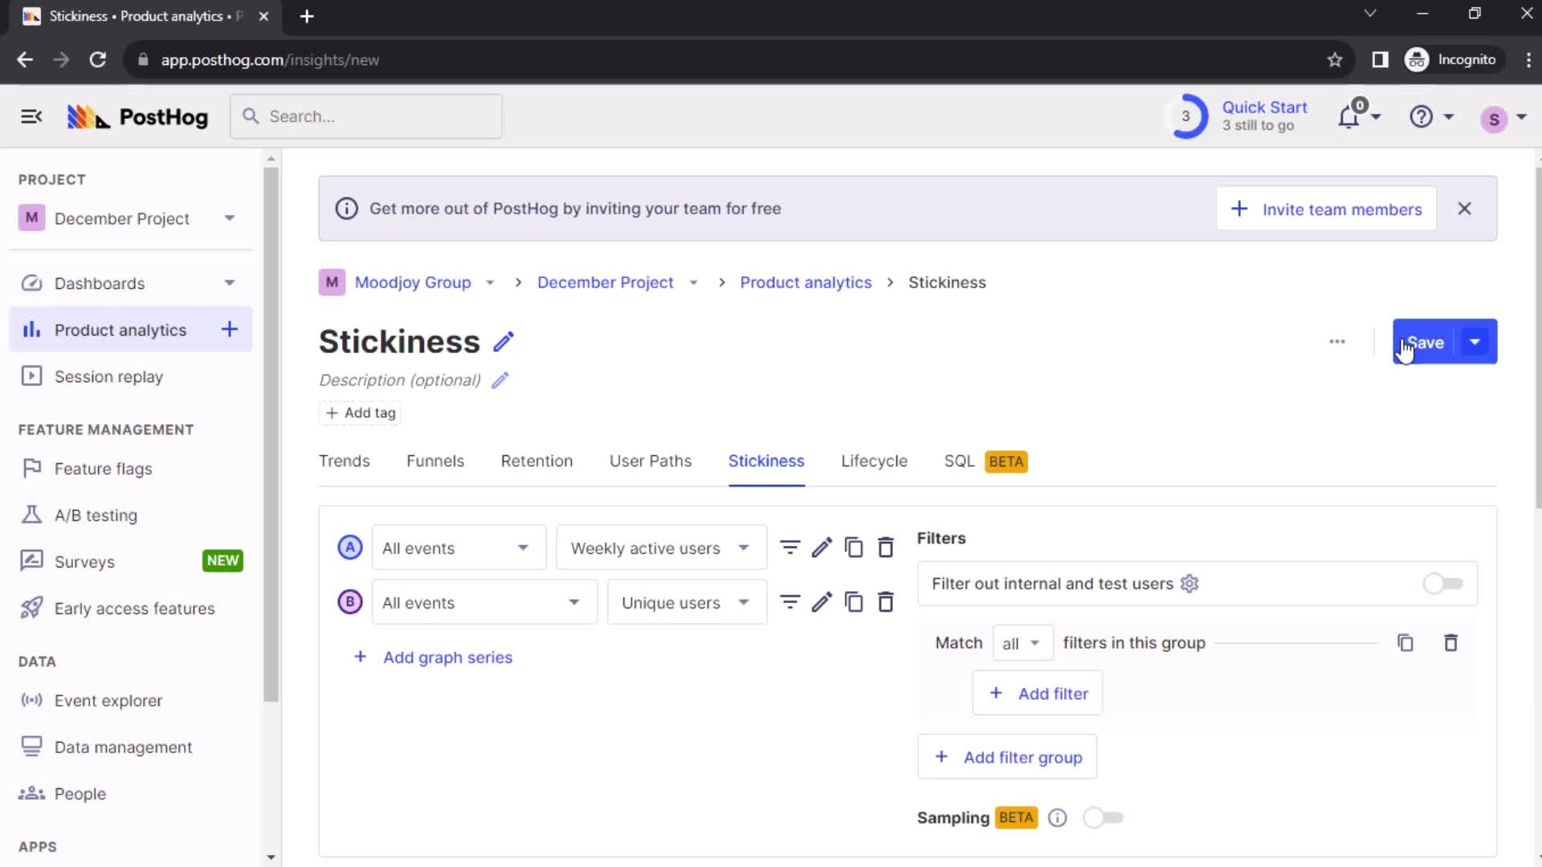Duplicate series A
Screen dimensions: 1542x867
[x=854, y=547]
